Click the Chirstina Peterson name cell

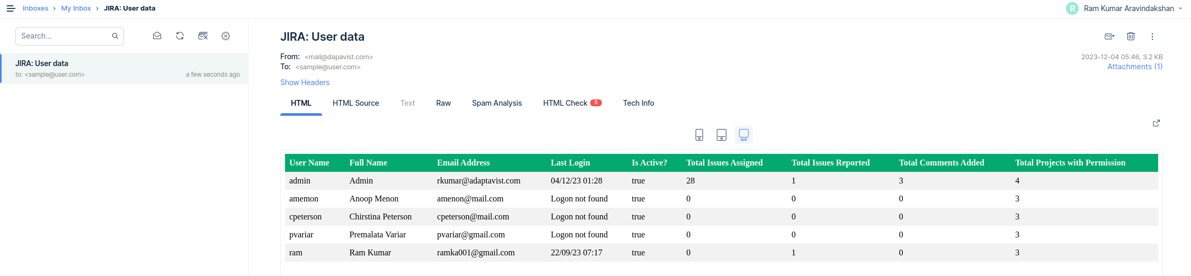point(380,217)
